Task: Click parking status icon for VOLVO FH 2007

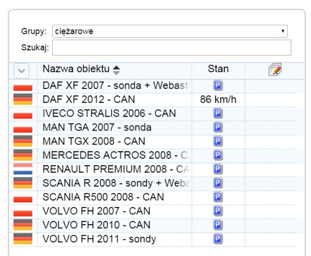Action: point(218,211)
